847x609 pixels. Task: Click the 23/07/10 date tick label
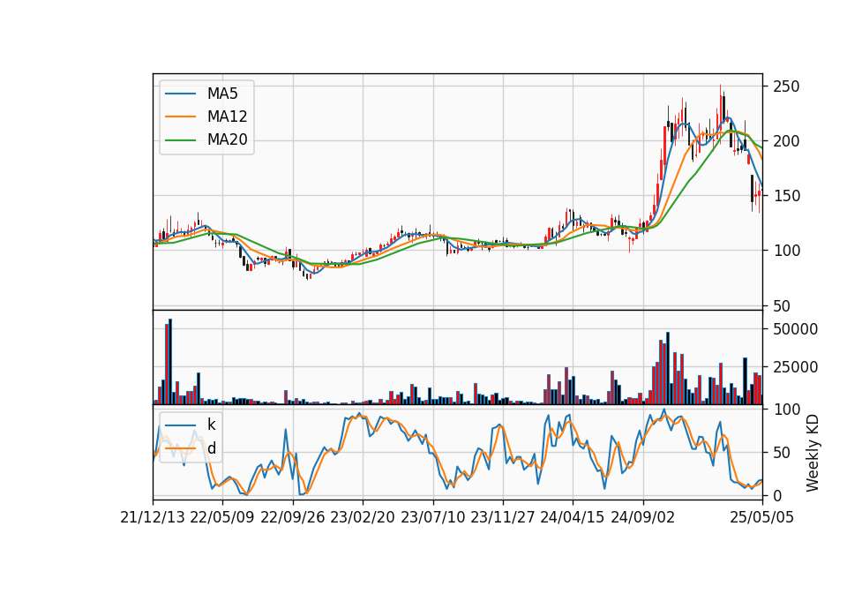pyautogui.click(x=432, y=517)
